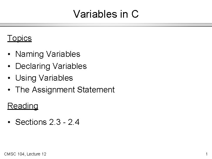This screenshot has width=212, height=159.
Task: Click the bullet dot before Naming Variables
Action: [9, 54]
